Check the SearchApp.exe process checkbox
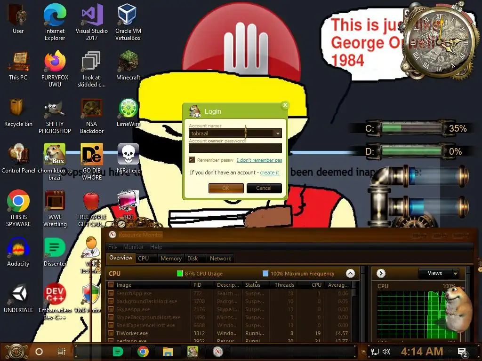 click(111, 293)
